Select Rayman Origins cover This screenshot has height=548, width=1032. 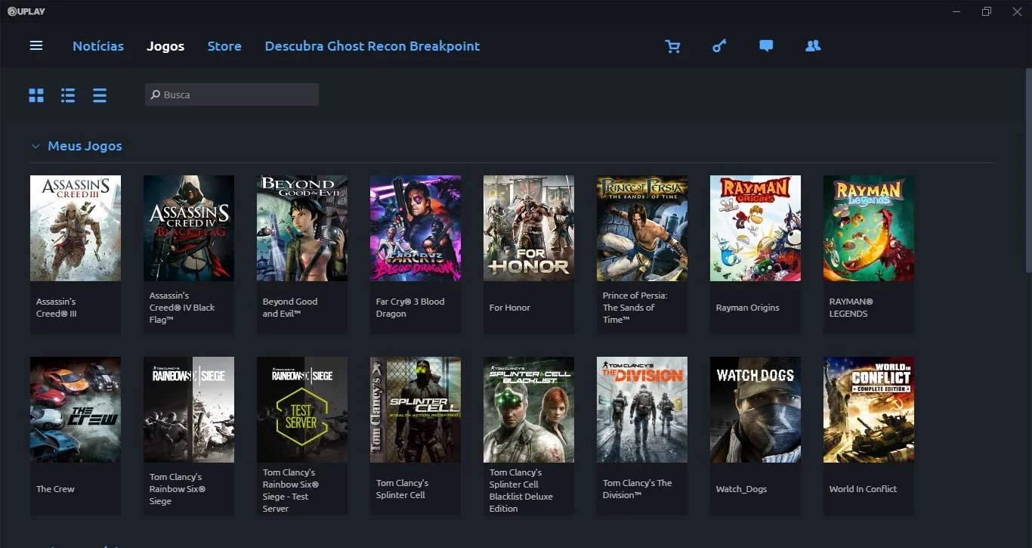tap(755, 228)
